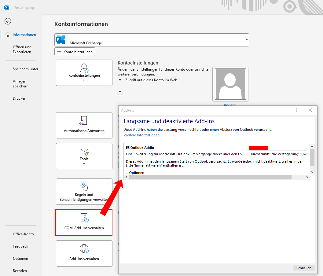This screenshot has height=276, width=323.
Task: Click the profile photo placeholder
Action: click(x=230, y=84)
